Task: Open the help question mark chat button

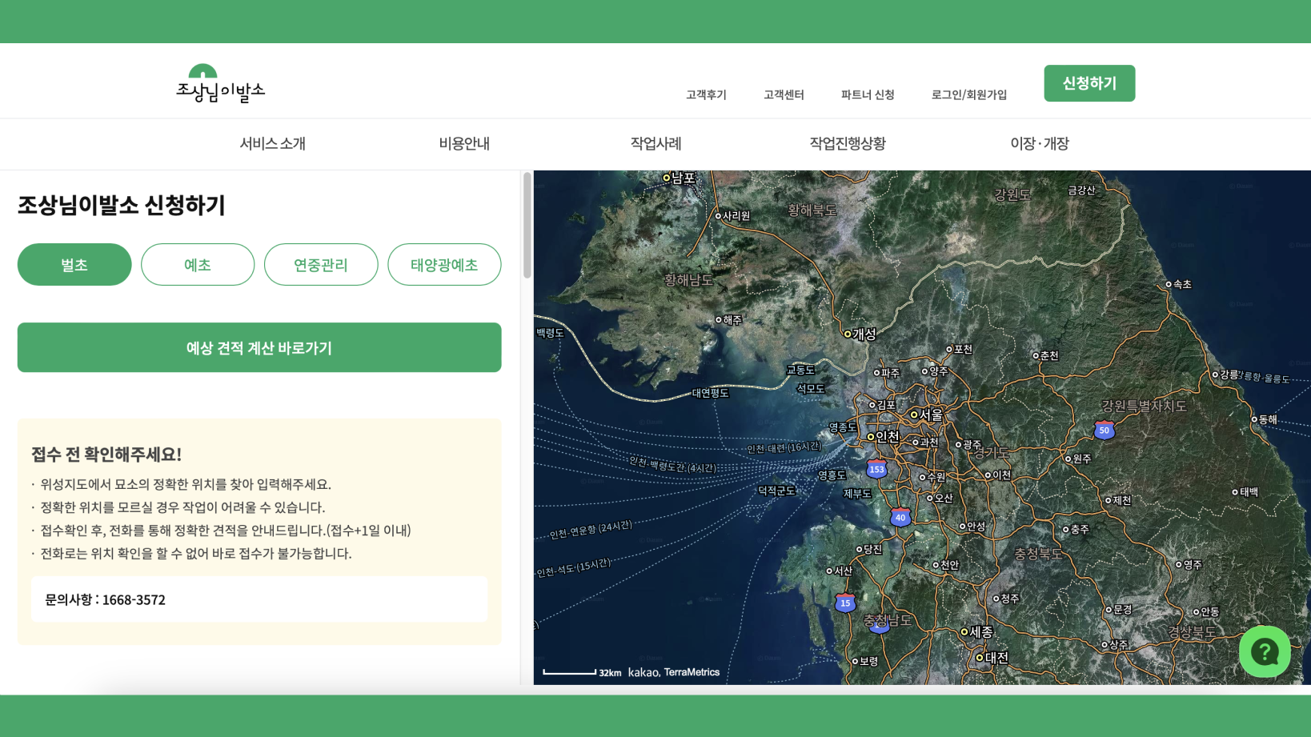Action: [1264, 651]
